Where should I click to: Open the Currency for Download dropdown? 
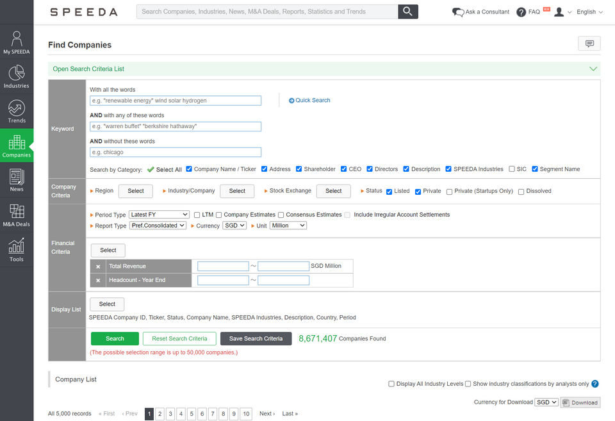click(546, 402)
